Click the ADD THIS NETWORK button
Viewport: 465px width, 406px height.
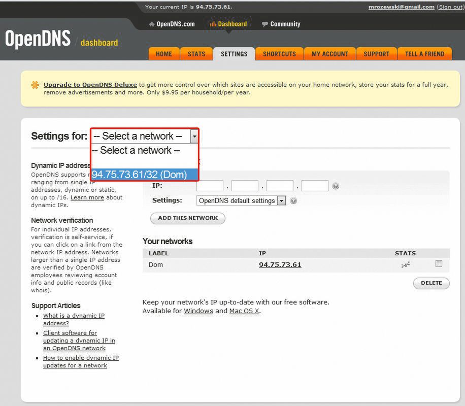point(188,218)
